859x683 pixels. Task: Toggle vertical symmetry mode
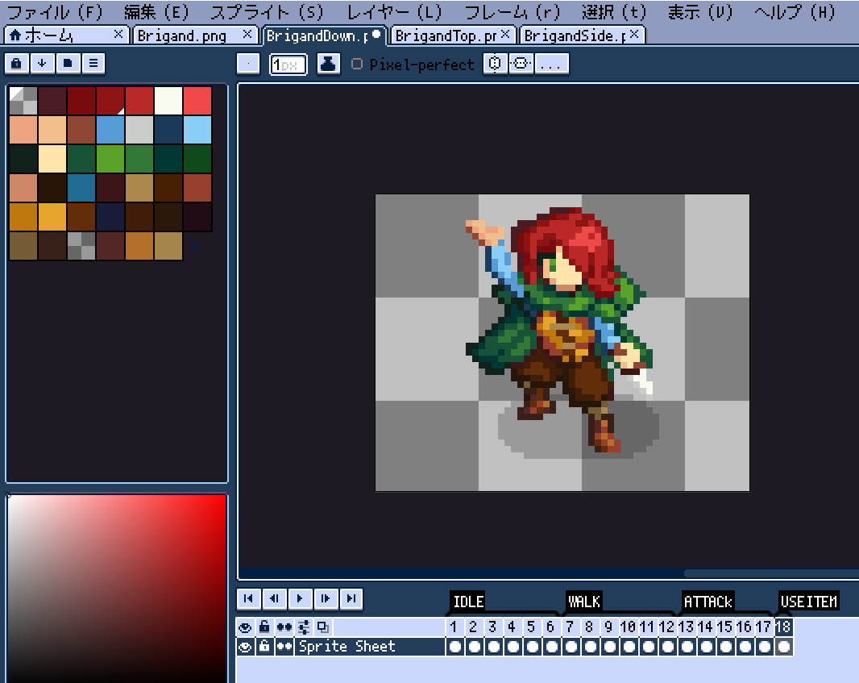coord(521,64)
